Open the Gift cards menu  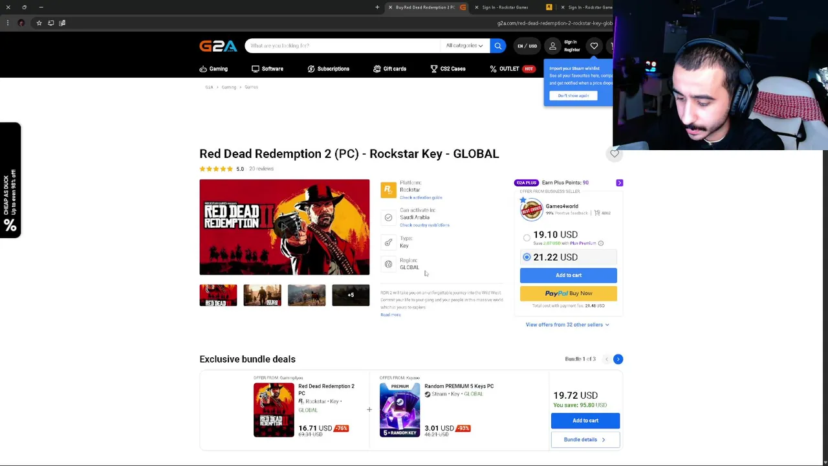390,69
